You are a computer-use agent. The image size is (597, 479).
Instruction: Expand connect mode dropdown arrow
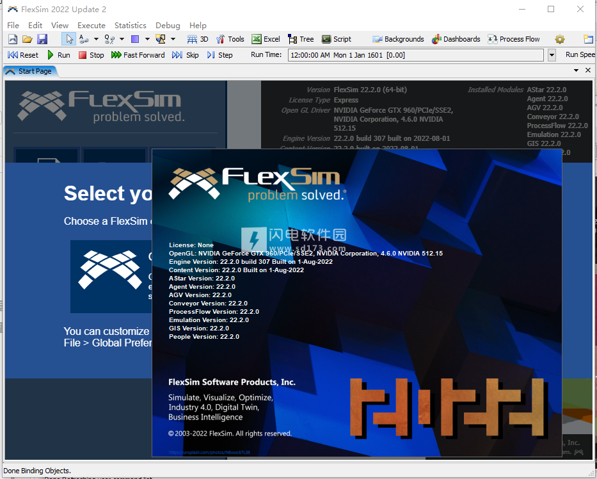point(96,39)
